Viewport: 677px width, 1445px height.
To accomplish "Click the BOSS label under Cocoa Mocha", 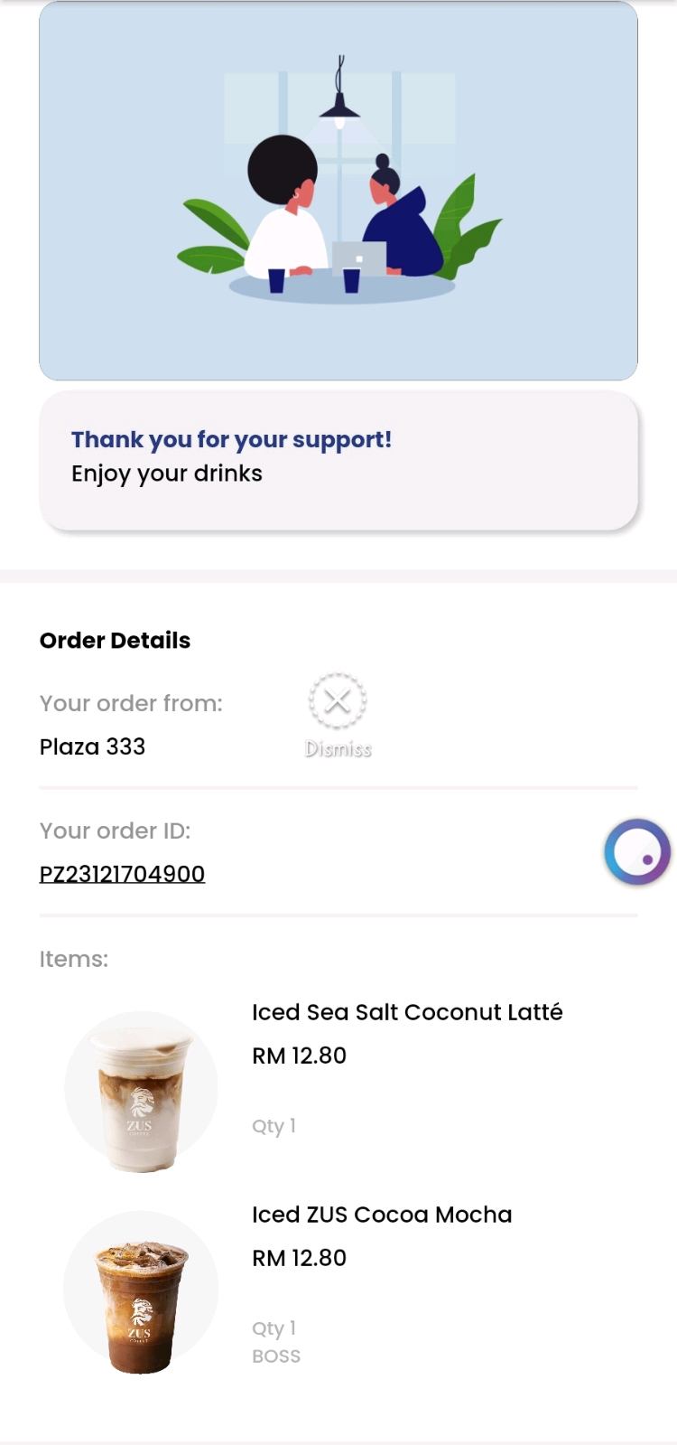I will pyautogui.click(x=276, y=1356).
